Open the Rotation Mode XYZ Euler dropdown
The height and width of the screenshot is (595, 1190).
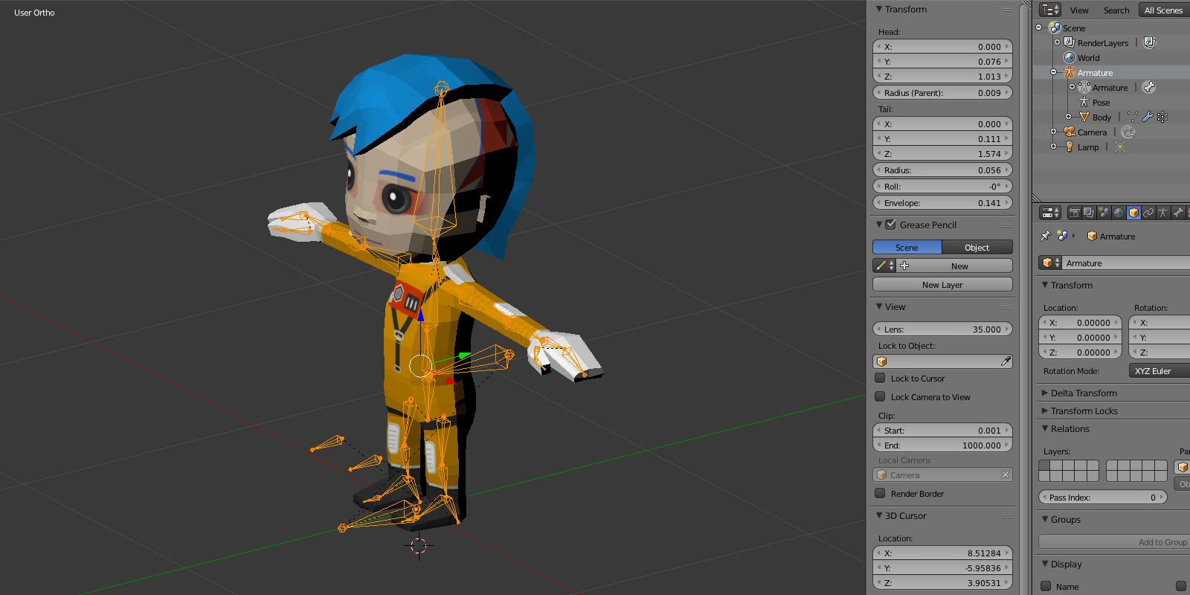pyautogui.click(x=1159, y=370)
